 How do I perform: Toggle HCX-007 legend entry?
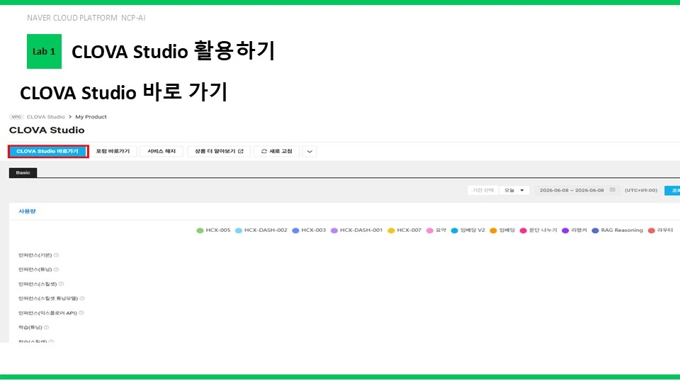click(x=404, y=230)
